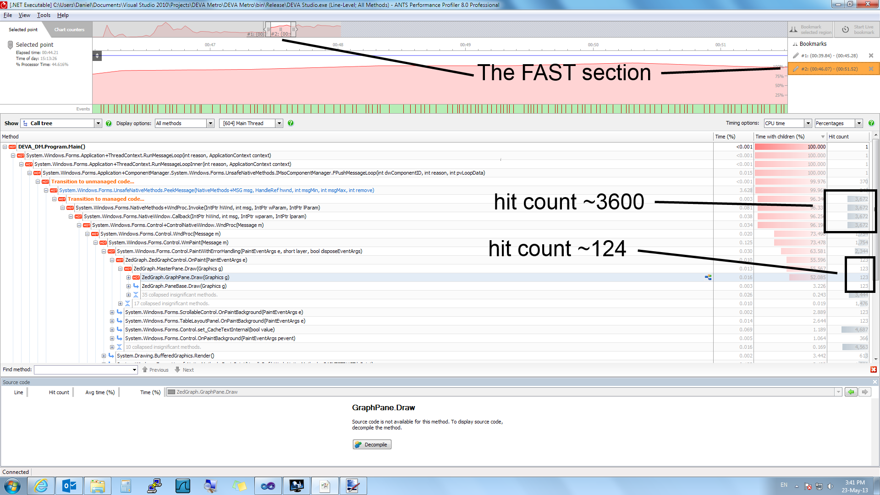Delete bookmark #2 with the X icon
880x495 pixels.
[x=871, y=69]
